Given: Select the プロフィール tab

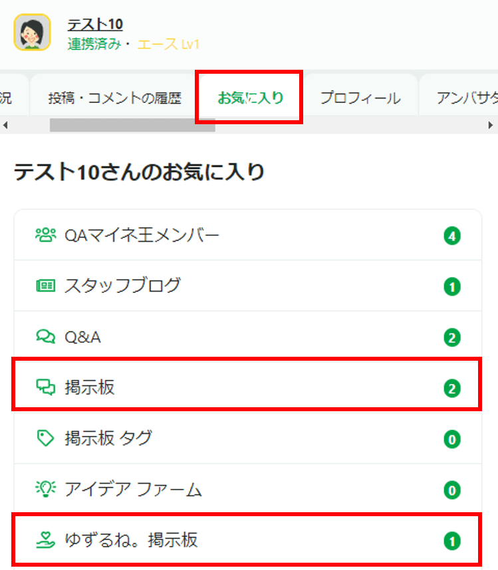Looking at the screenshot, I should pyautogui.click(x=360, y=98).
